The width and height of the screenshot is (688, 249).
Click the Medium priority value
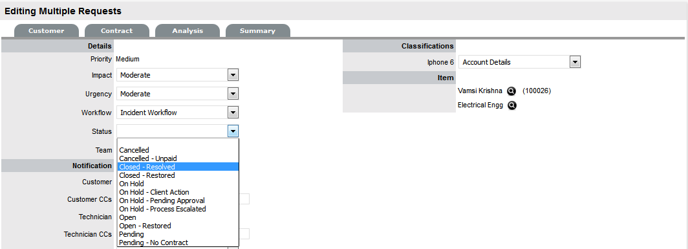[x=127, y=59]
